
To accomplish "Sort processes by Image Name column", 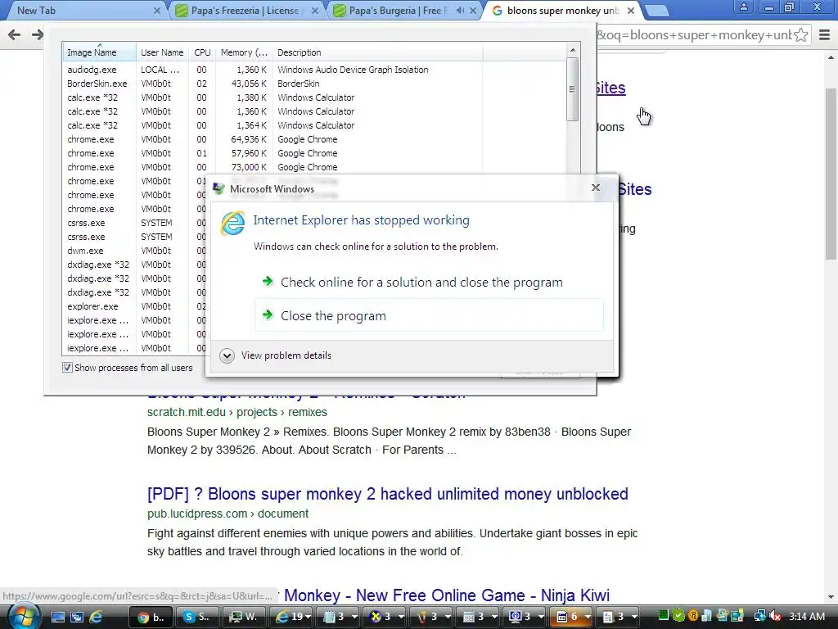I will tap(99, 52).
